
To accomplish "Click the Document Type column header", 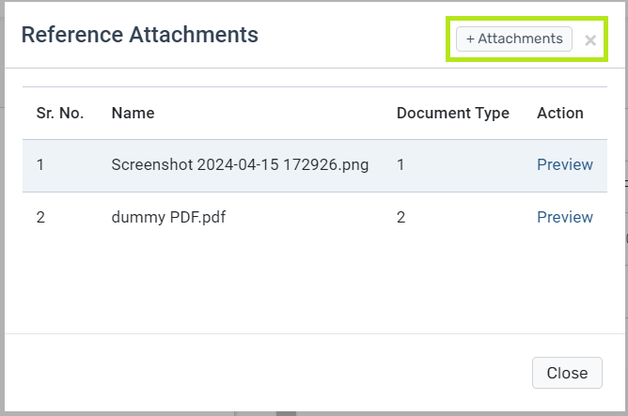I will click(453, 114).
